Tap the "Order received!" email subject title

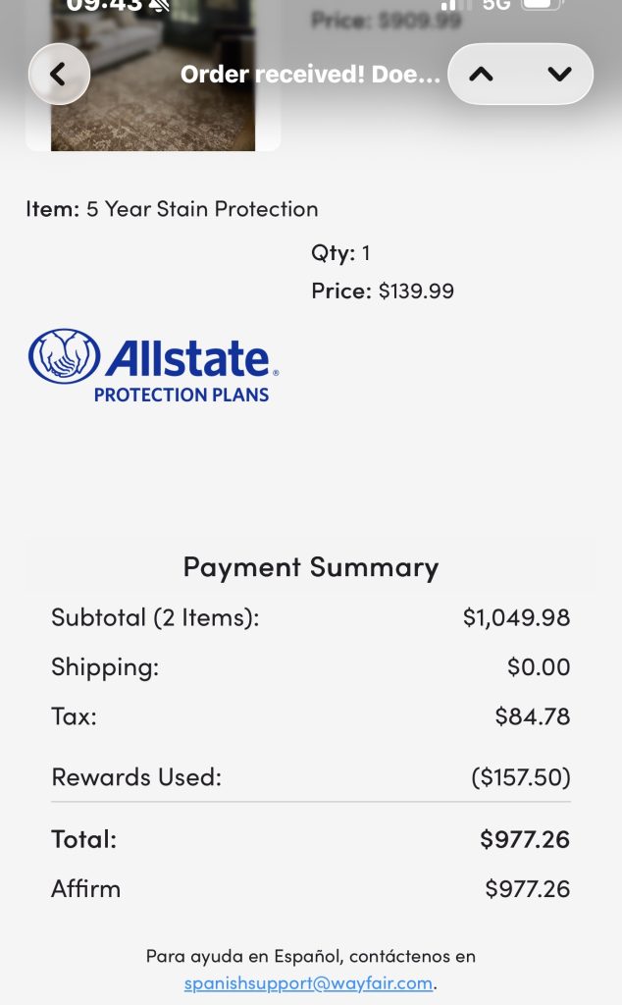pos(310,75)
